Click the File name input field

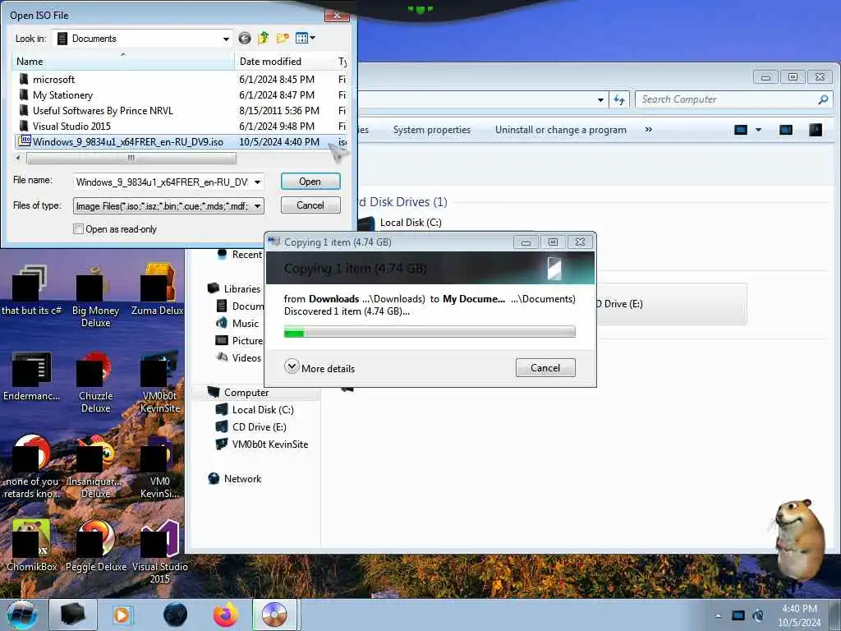coord(162,182)
